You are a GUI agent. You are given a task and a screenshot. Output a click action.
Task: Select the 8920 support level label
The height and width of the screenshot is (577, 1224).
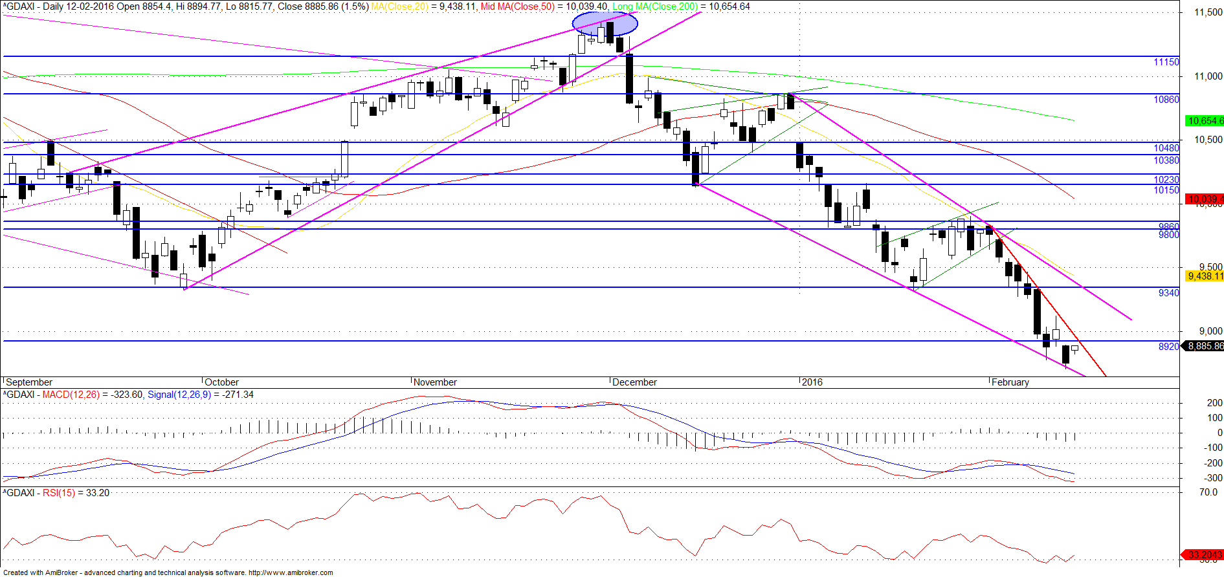point(1168,347)
